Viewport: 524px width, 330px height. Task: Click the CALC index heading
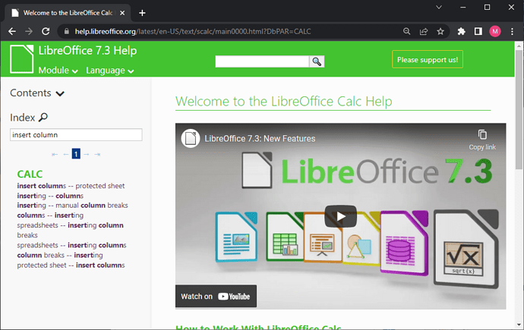tap(30, 174)
